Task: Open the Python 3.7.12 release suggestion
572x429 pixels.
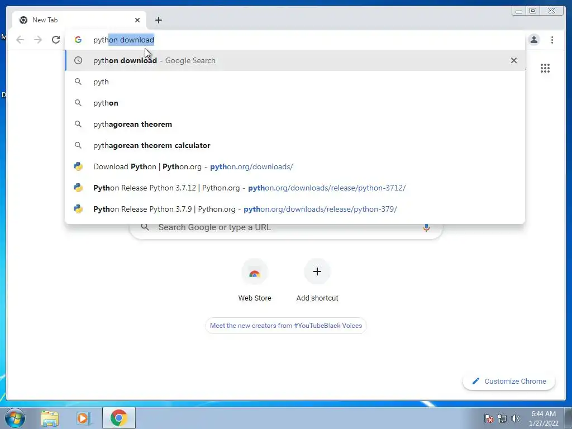Action: point(295,188)
